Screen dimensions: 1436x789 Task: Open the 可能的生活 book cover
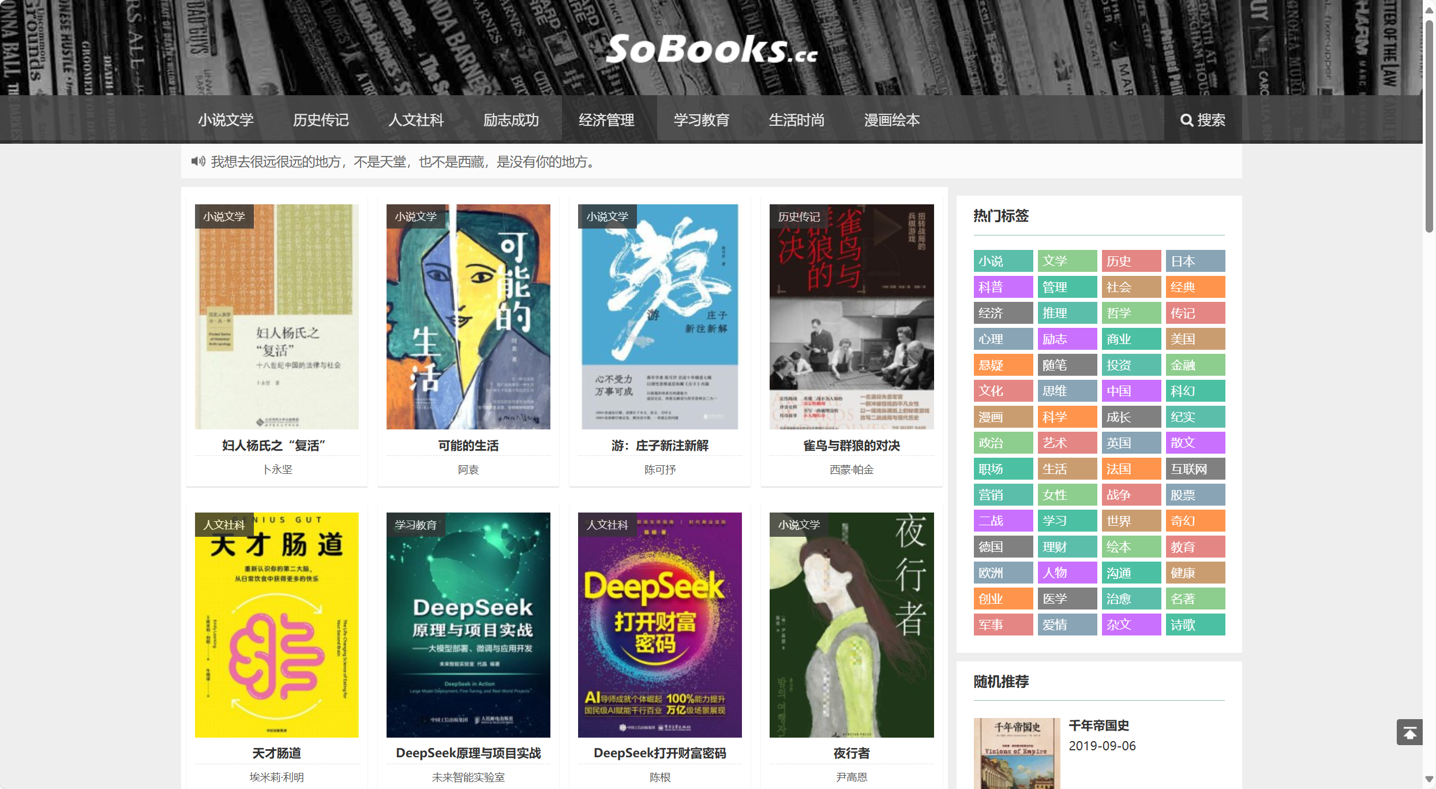[468, 317]
